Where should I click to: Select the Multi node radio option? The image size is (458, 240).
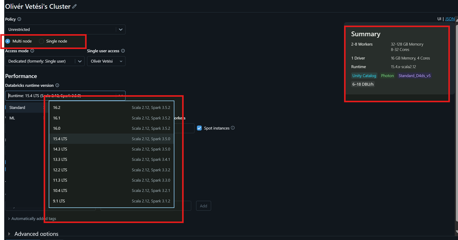8,41
